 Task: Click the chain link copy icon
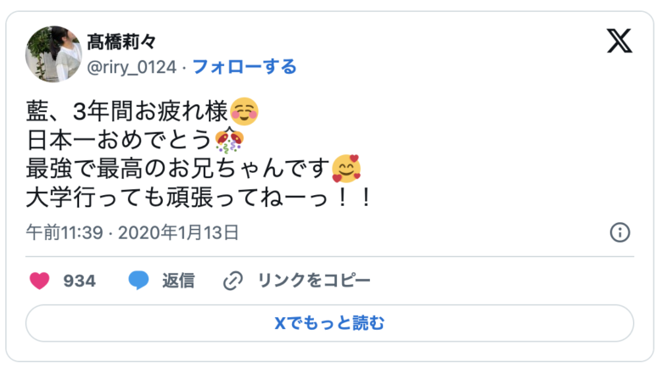point(233,281)
